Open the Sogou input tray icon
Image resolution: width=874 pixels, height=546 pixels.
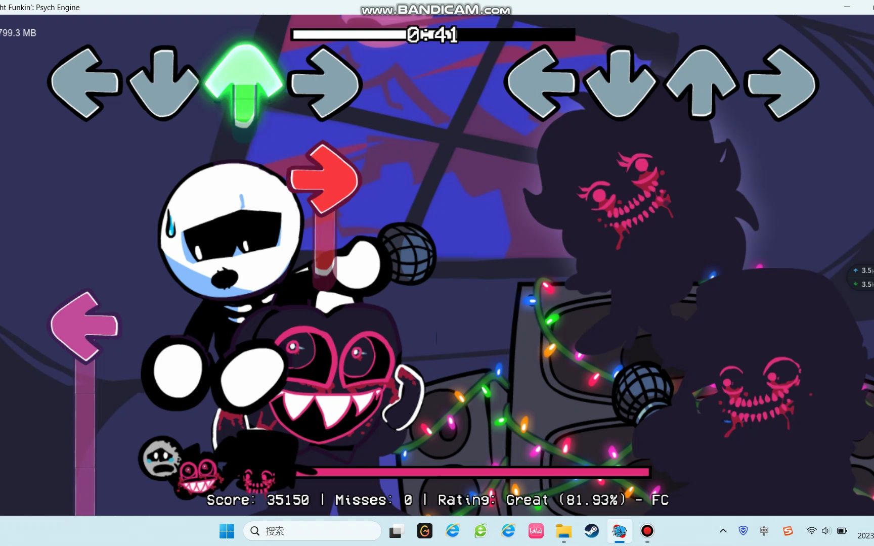click(x=788, y=531)
